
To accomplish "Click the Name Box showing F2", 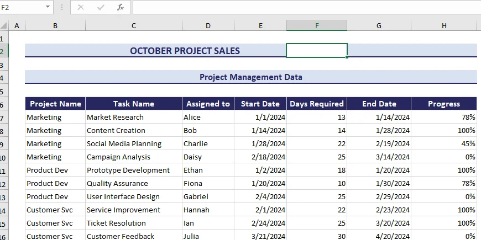I will pyautogui.click(x=22, y=7).
